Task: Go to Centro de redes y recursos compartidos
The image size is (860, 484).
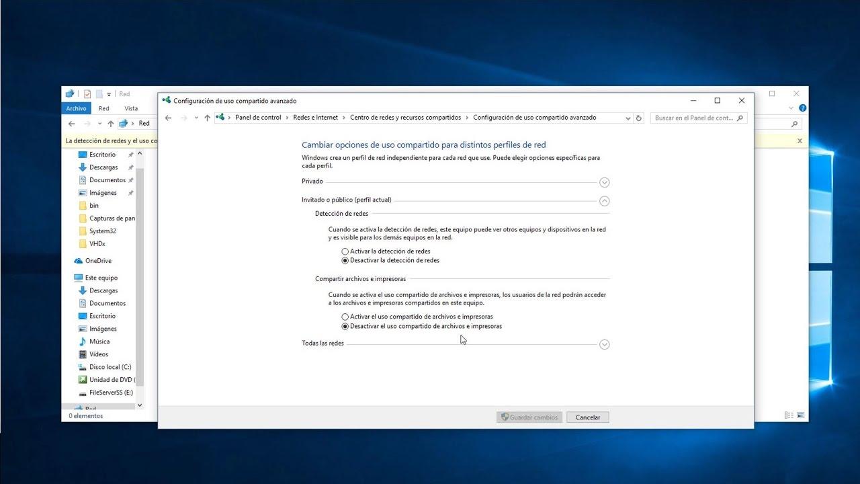Action: point(405,118)
